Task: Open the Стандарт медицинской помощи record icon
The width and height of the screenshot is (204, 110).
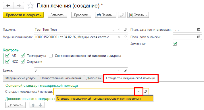Action: [145, 92]
